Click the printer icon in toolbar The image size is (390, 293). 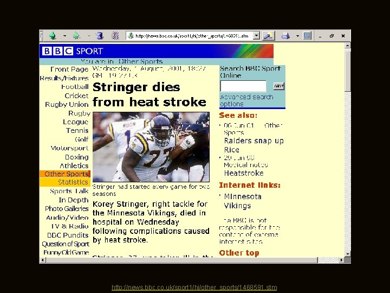pos(285,36)
